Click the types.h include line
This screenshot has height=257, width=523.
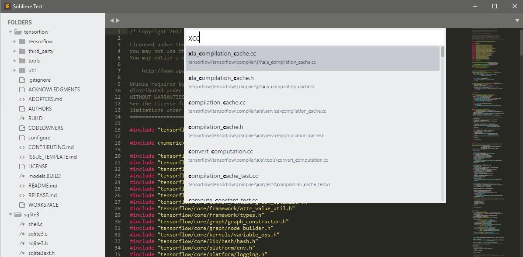click(x=197, y=215)
